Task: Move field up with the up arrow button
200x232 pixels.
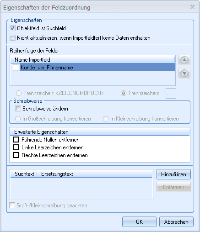Action: pyautogui.click(x=184, y=60)
